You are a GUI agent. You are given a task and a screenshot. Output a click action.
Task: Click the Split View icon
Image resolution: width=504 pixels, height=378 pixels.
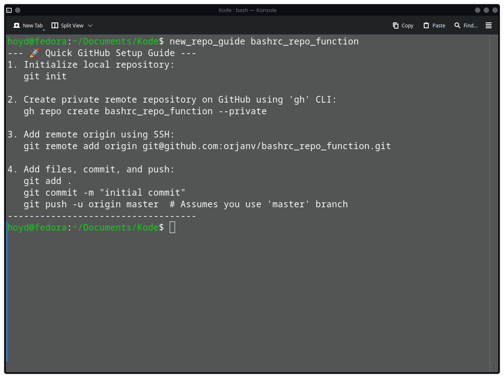(x=55, y=25)
